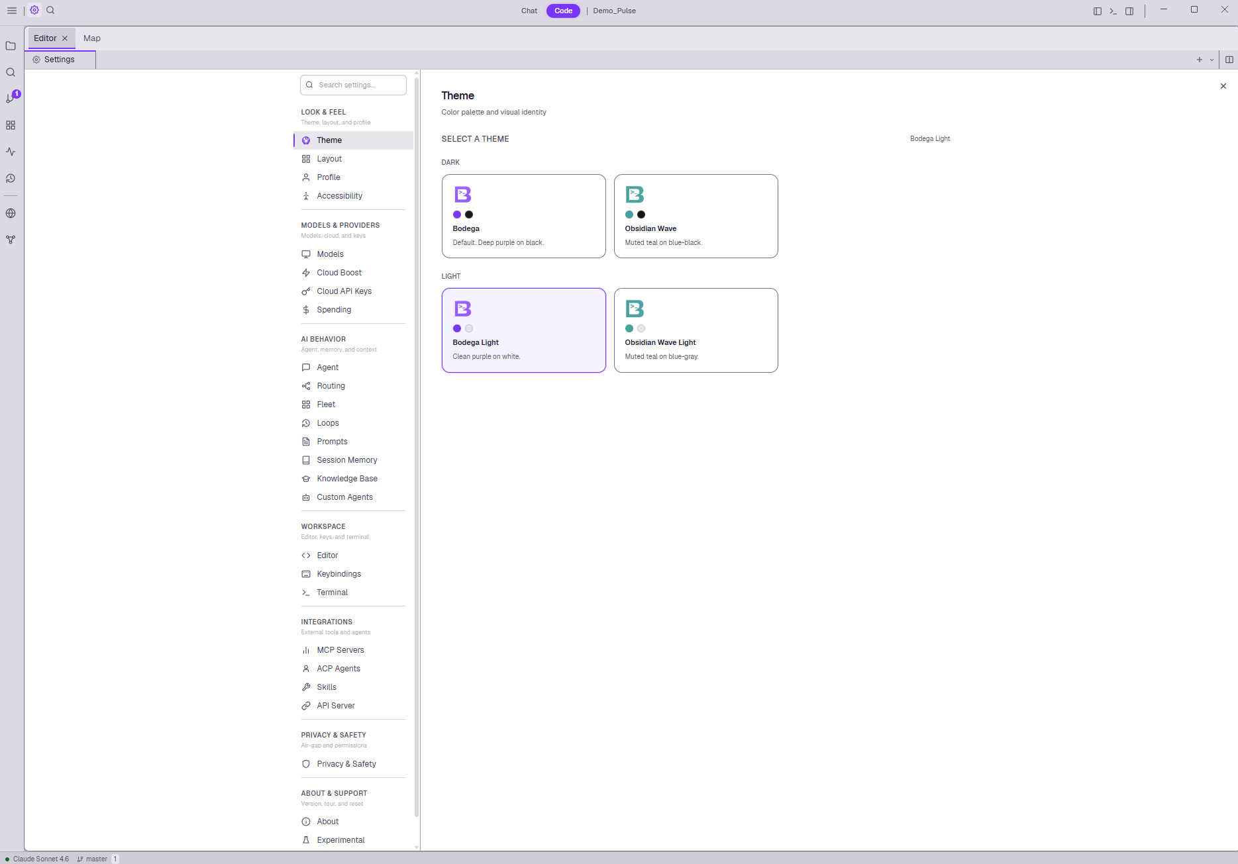The height and width of the screenshot is (864, 1238).
Task: Open Terminal settings
Action: pos(353,593)
